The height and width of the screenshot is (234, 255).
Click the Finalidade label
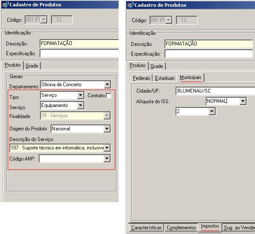tap(20, 116)
